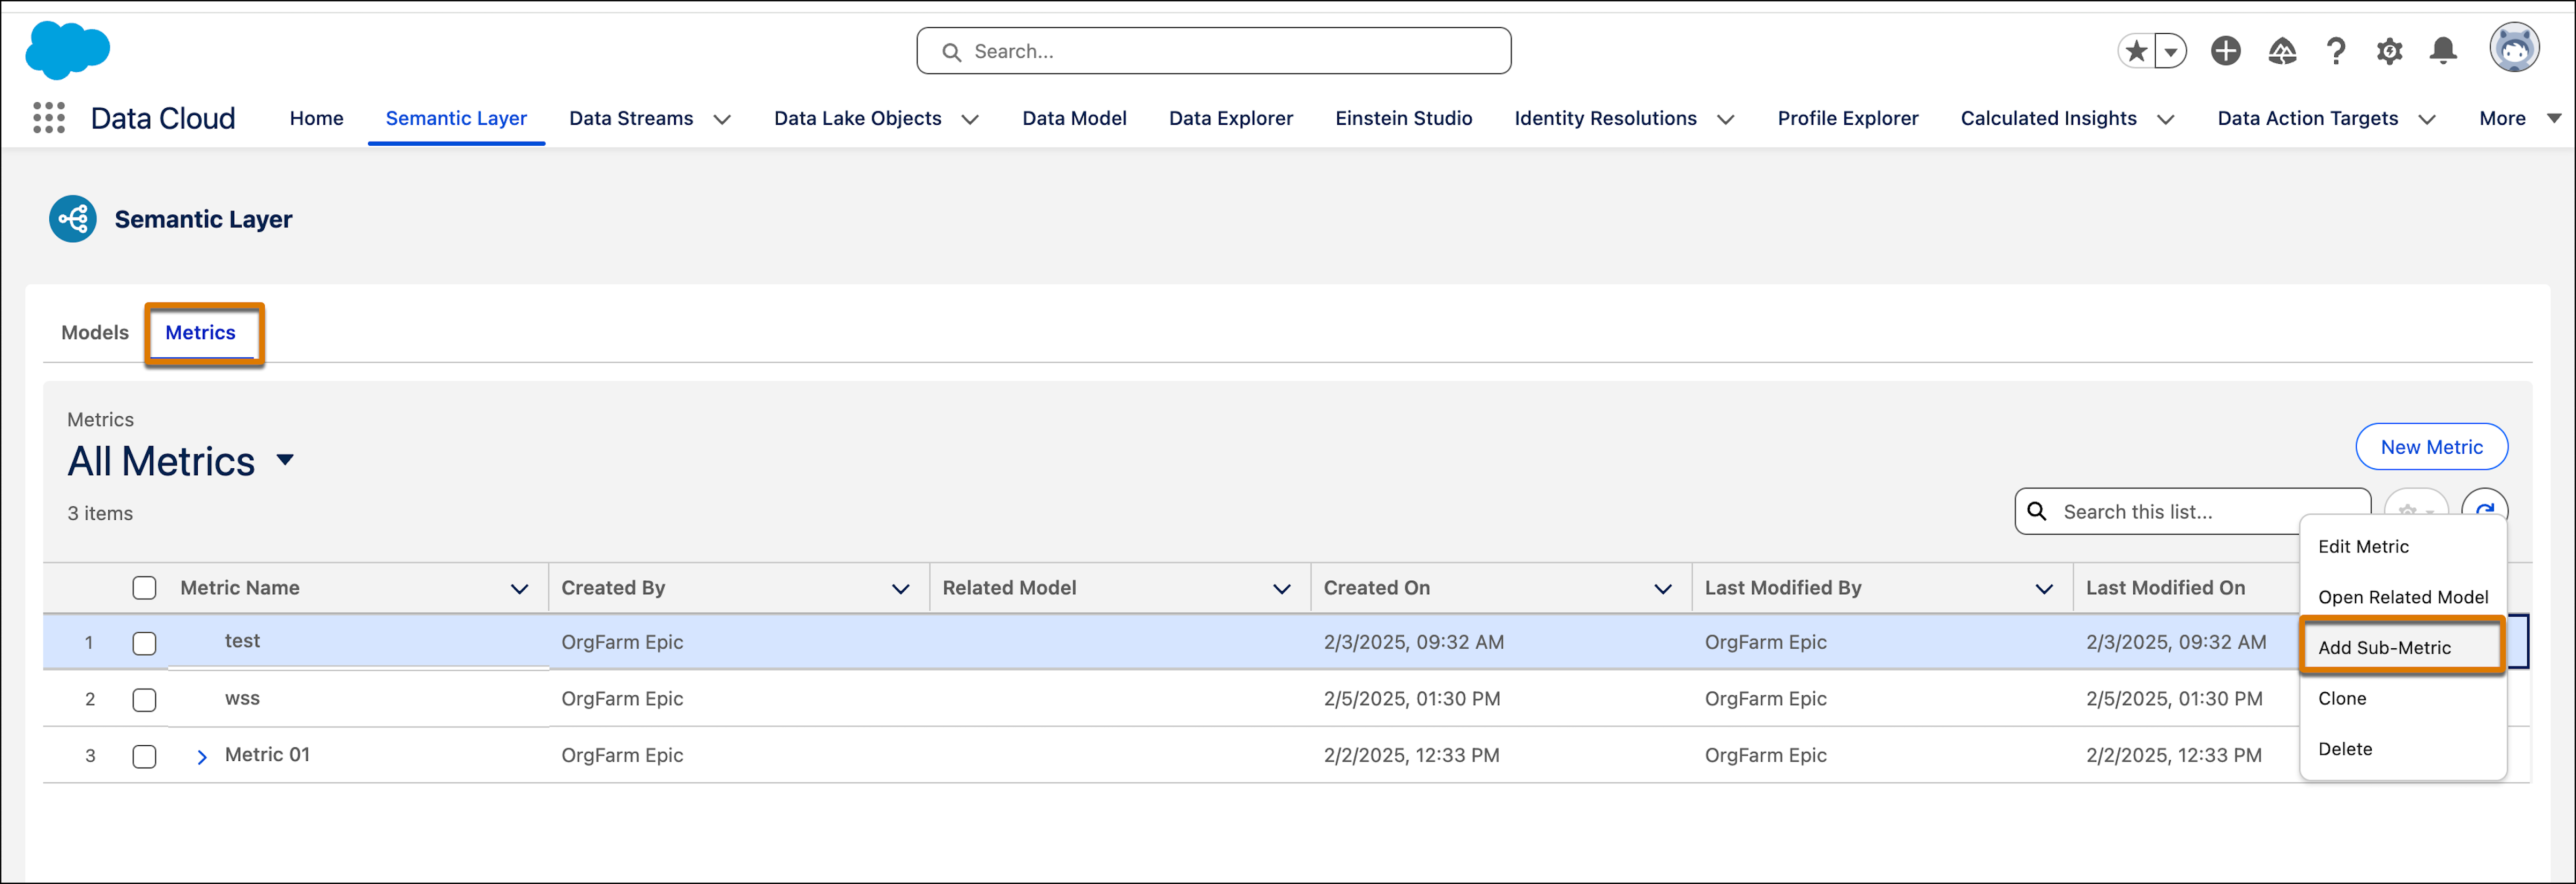Click the '2/3/2025, 09:32 AM' Created On cell
The image size is (2576, 884).
click(x=1413, y=642)
